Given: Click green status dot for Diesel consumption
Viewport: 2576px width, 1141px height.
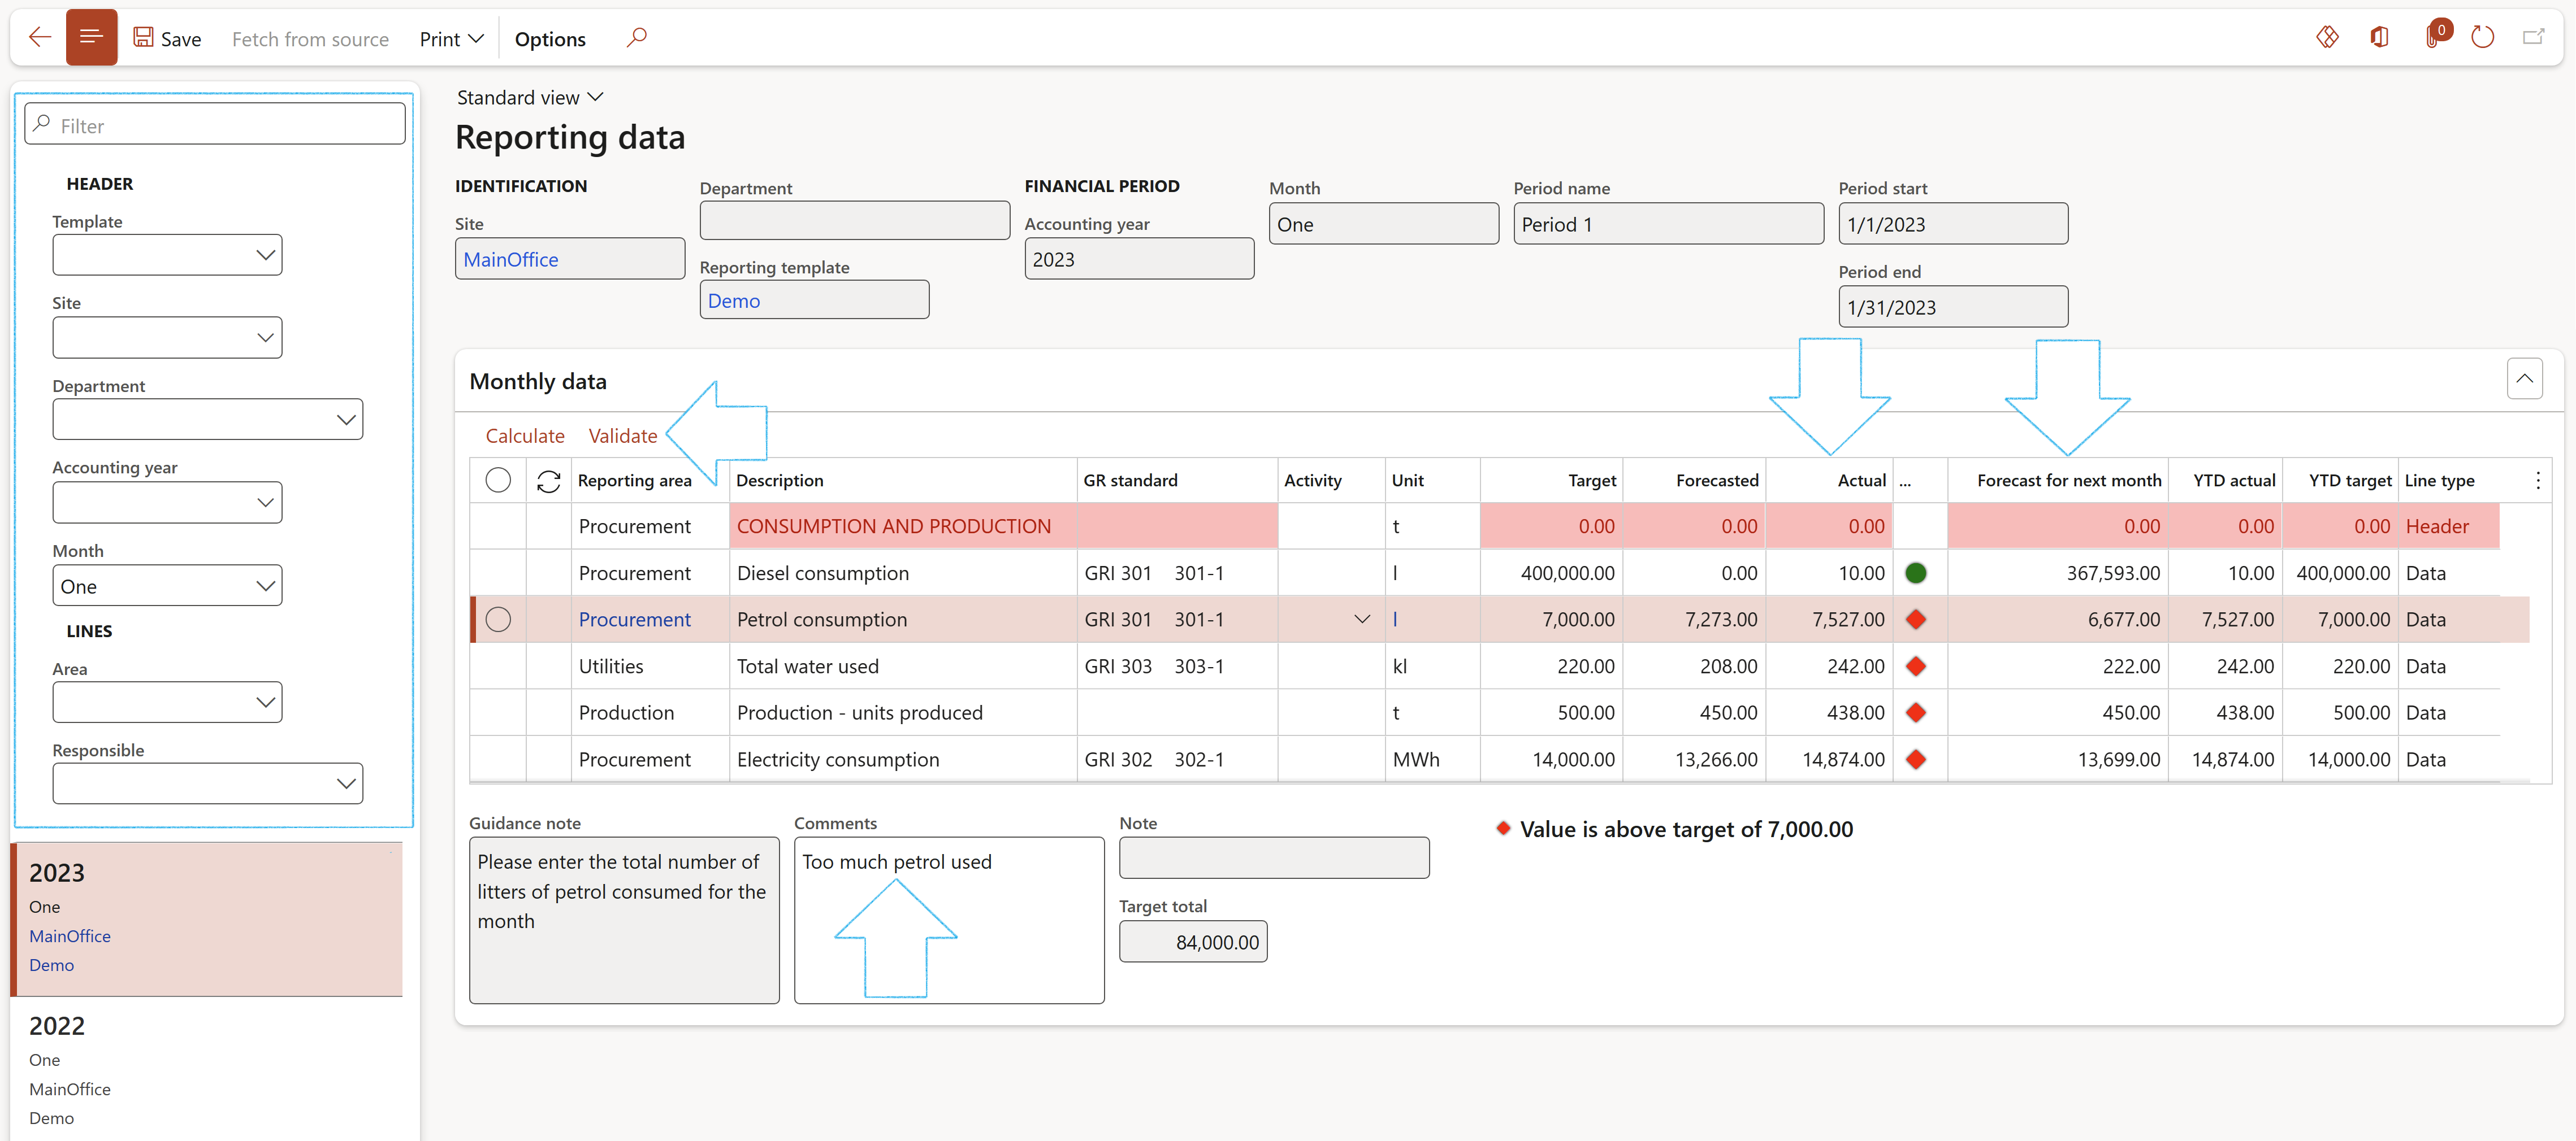Looking at the screenshot, I should (x=1915, y=573).
